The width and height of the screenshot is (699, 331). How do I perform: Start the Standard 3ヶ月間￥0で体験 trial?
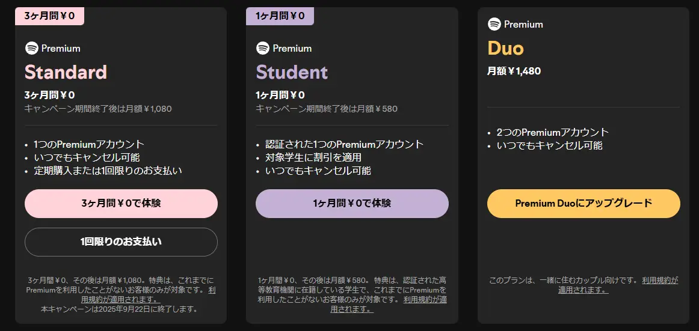[x=121, y=204]
